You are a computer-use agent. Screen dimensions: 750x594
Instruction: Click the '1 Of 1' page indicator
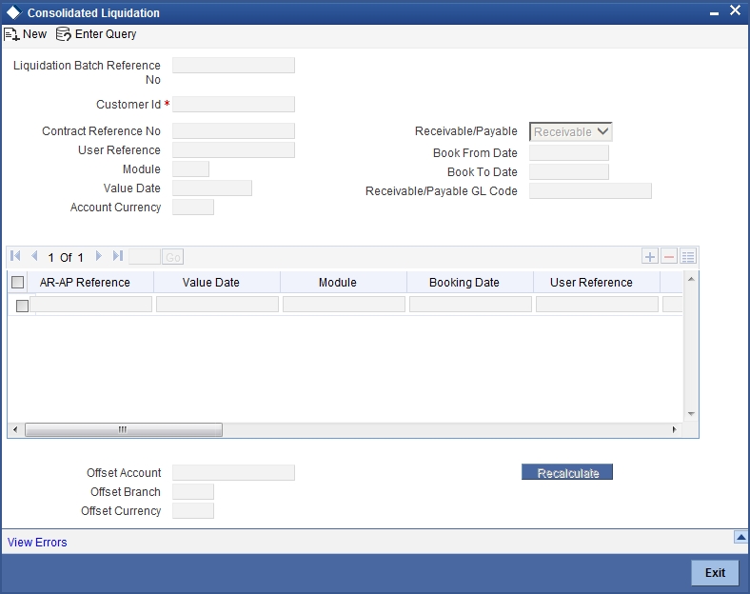(x=66, y=257)
